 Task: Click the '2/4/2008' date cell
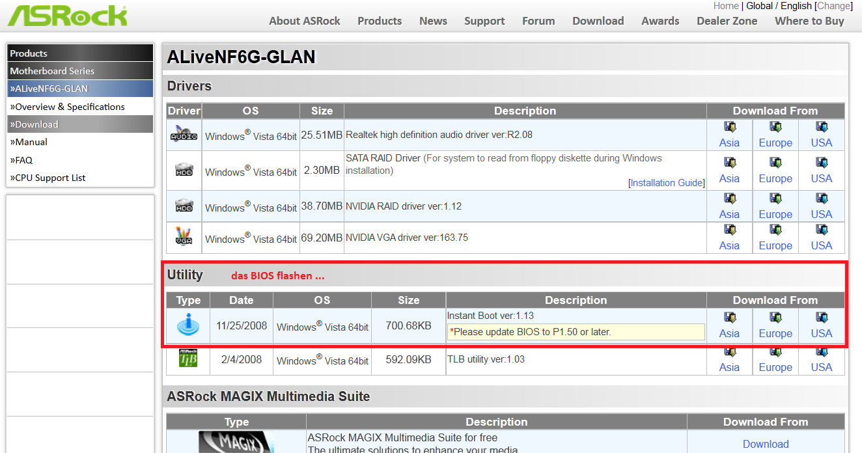pyautogui.click(x=242, y=359)
